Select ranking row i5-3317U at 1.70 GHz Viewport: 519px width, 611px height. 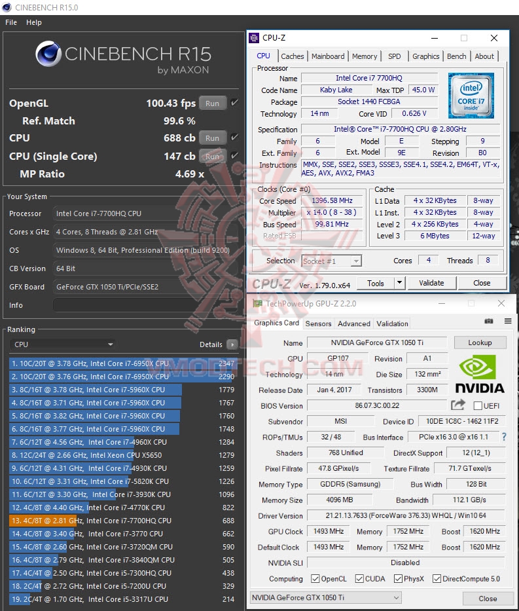(x=122, y=599)
